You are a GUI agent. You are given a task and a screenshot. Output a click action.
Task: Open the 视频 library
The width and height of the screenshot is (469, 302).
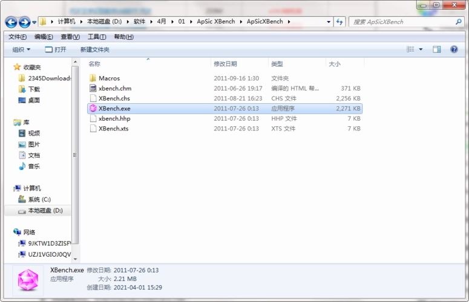click(x=34, y=133)
